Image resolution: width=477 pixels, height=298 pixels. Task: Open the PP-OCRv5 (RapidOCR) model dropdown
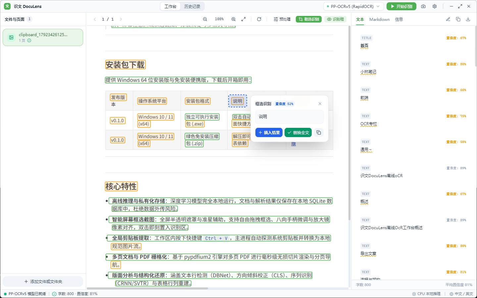353,6
